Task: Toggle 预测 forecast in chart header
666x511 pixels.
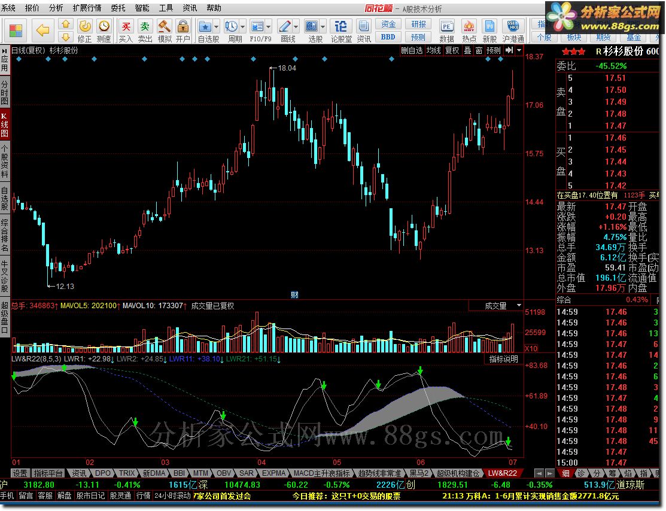Action: pos(494,50)
